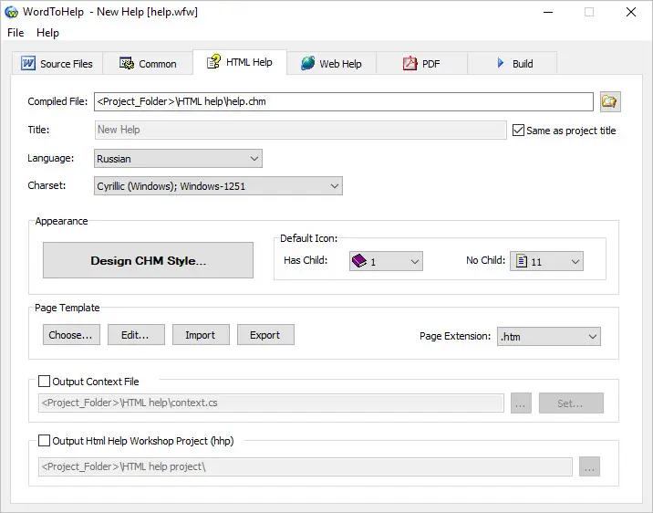
Task: Click in the Compiled File path field
Action: (x=343, y=102)
